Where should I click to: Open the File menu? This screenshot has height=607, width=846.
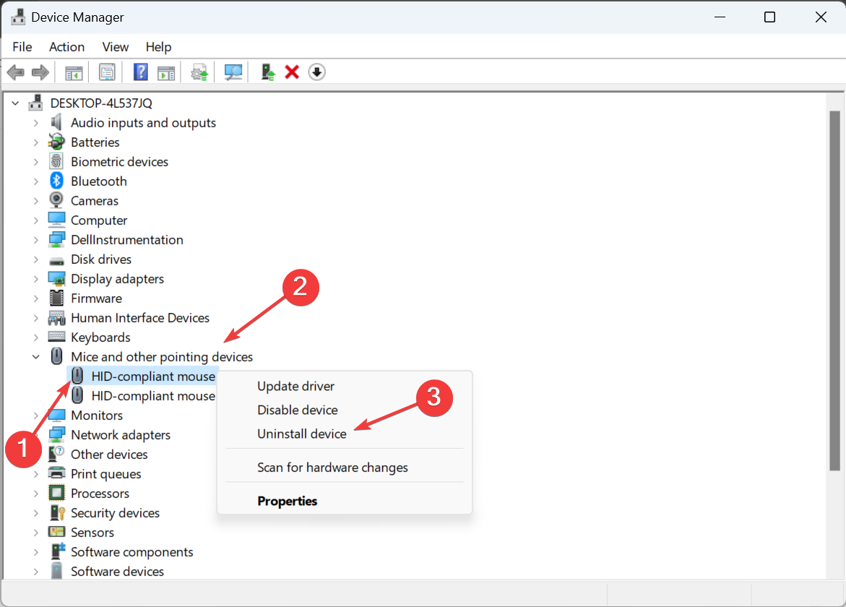coord(22,47)
